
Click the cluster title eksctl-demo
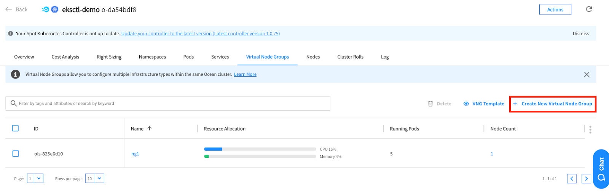81,9
